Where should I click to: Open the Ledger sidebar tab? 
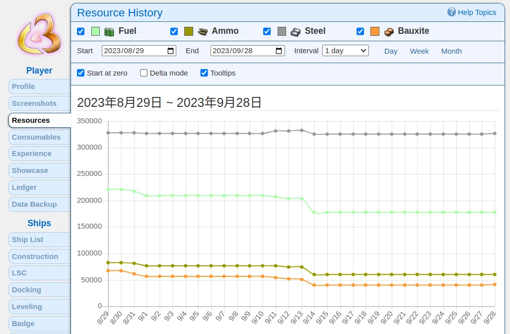[x=40, y=187]
